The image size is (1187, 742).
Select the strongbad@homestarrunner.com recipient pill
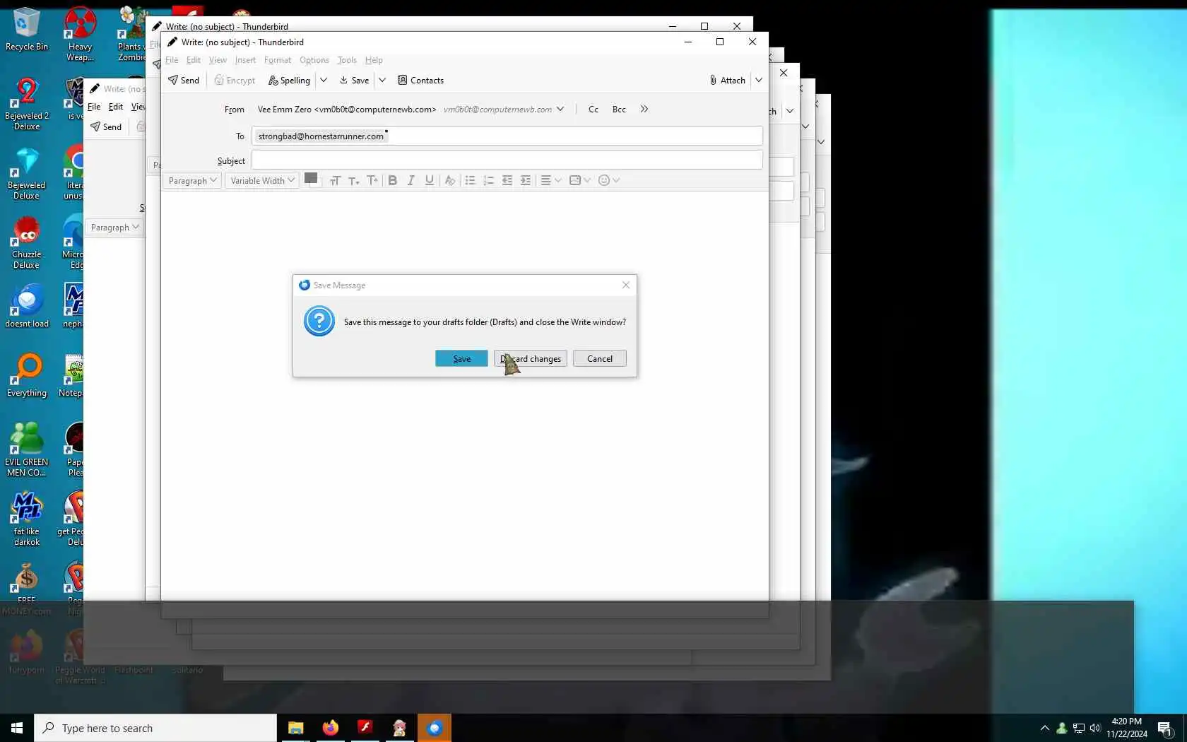click(x=321, y=136)
